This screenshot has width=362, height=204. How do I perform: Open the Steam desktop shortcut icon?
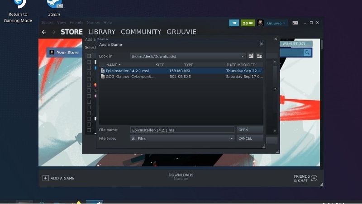pos(54,4)
